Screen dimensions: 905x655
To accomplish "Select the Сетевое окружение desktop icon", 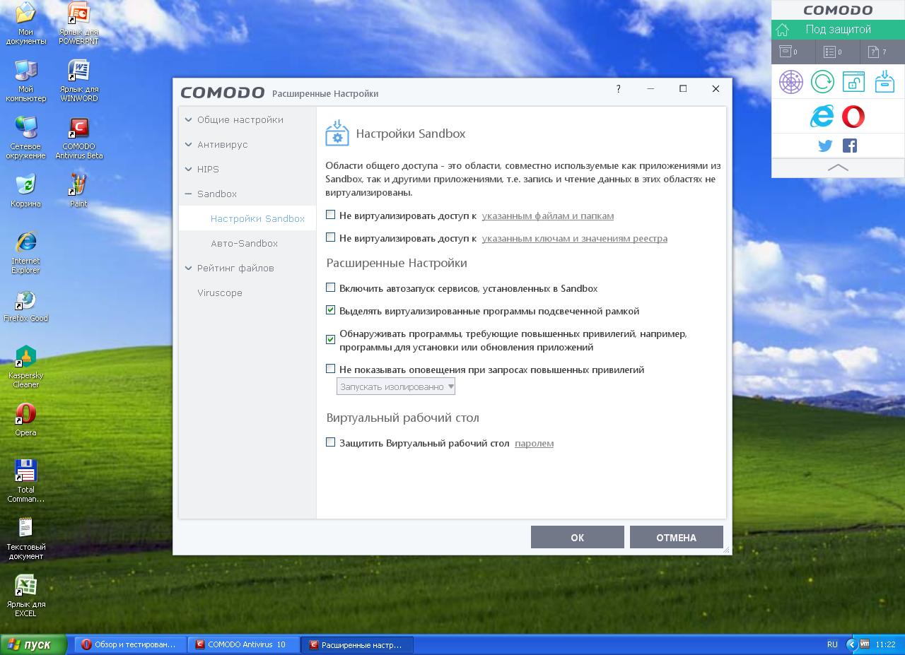I will pyautogui.click(x=26, y=138).
